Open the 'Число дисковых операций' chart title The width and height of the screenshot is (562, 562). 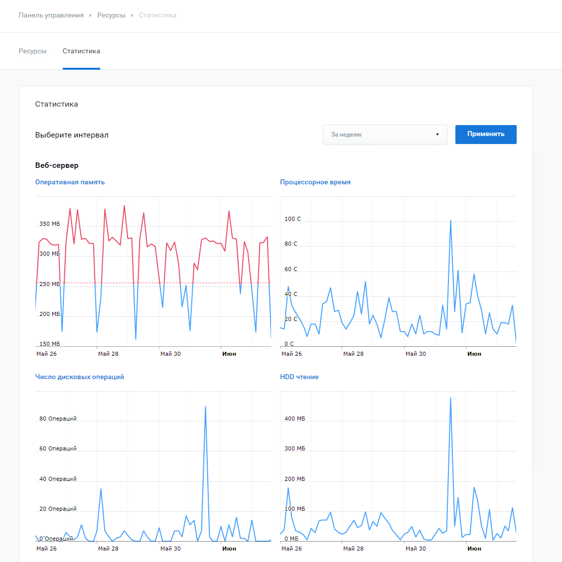tap(80, 377)
